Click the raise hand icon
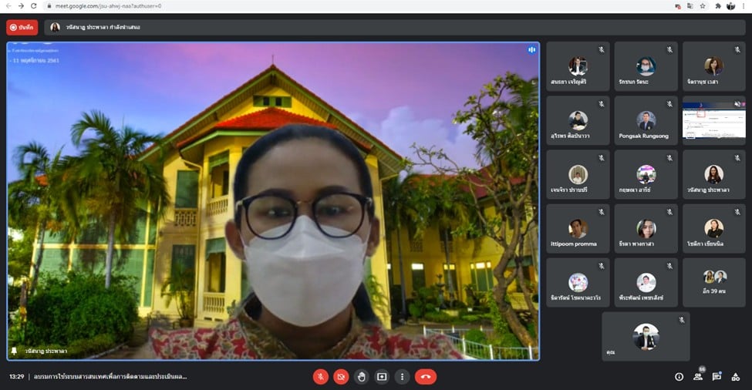 point(361,377)
